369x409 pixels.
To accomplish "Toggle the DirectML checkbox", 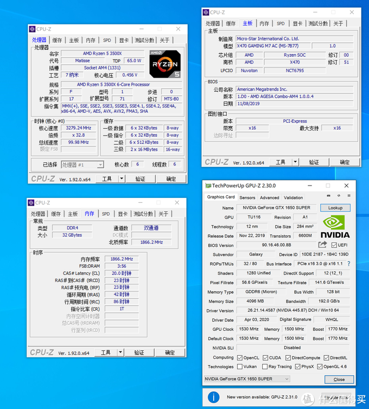I will (x=326, y=357).
